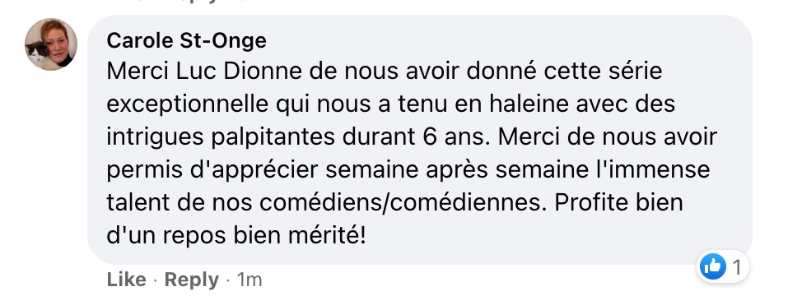Reply to Carole St-Onge's comment
This screenshot has width=802, height=296.
tap(191, 280)
